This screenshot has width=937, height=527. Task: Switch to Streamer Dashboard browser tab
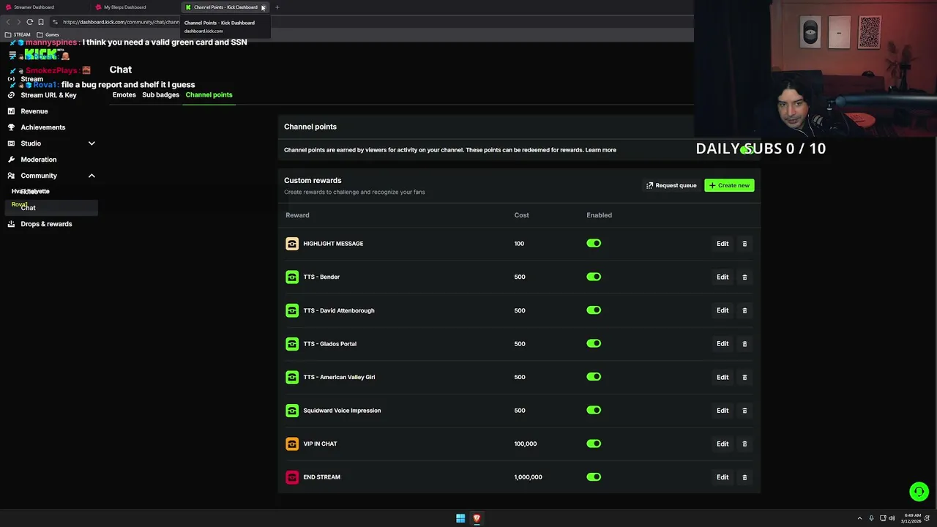tap(44, 7)
